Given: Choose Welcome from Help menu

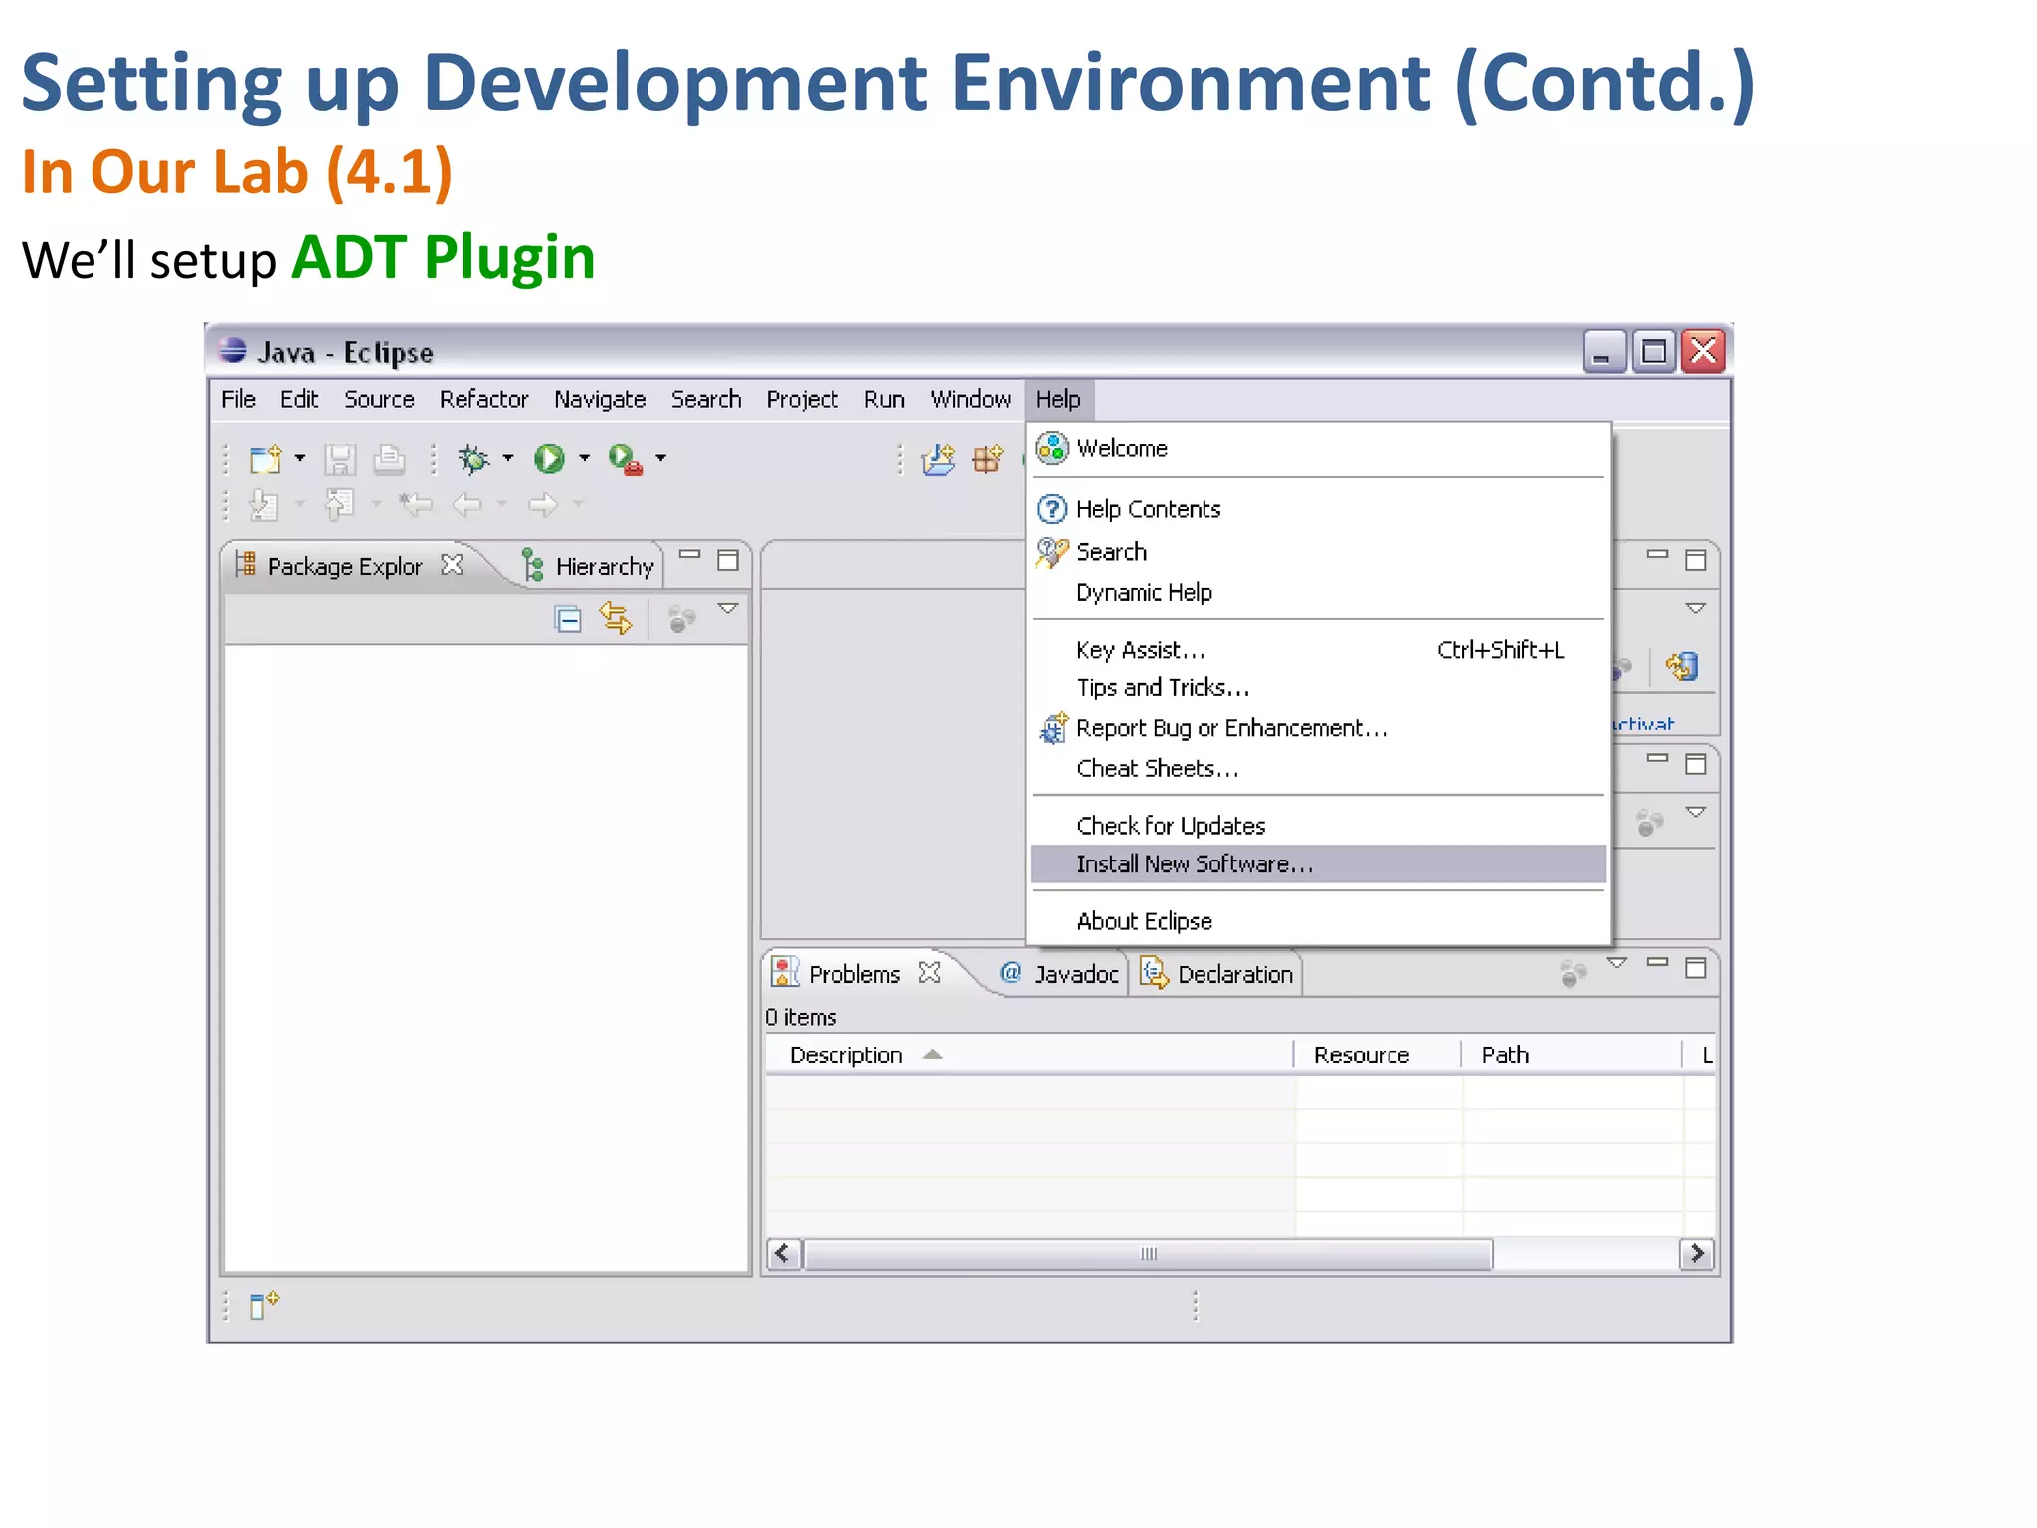Looking at the screenshot, I should coord(1319,448).
